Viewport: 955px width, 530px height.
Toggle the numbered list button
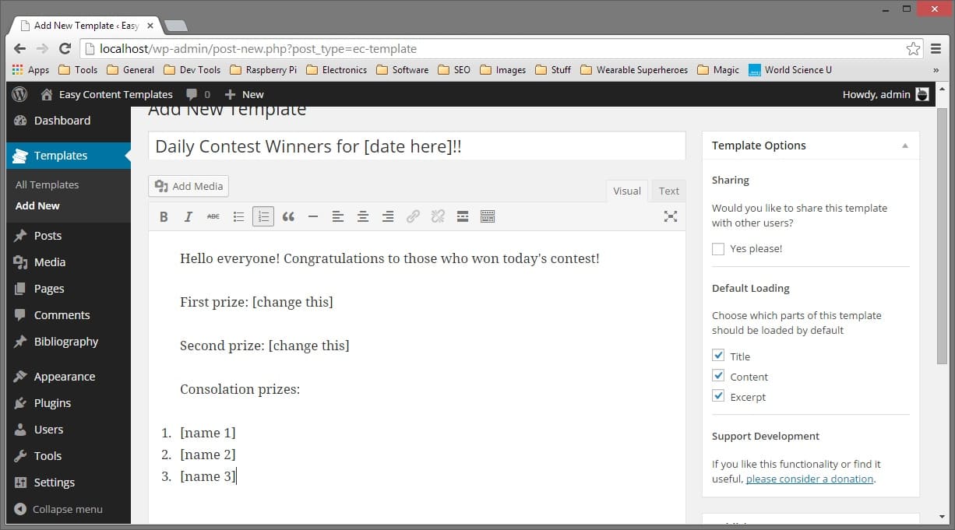(x=263, y=216)
